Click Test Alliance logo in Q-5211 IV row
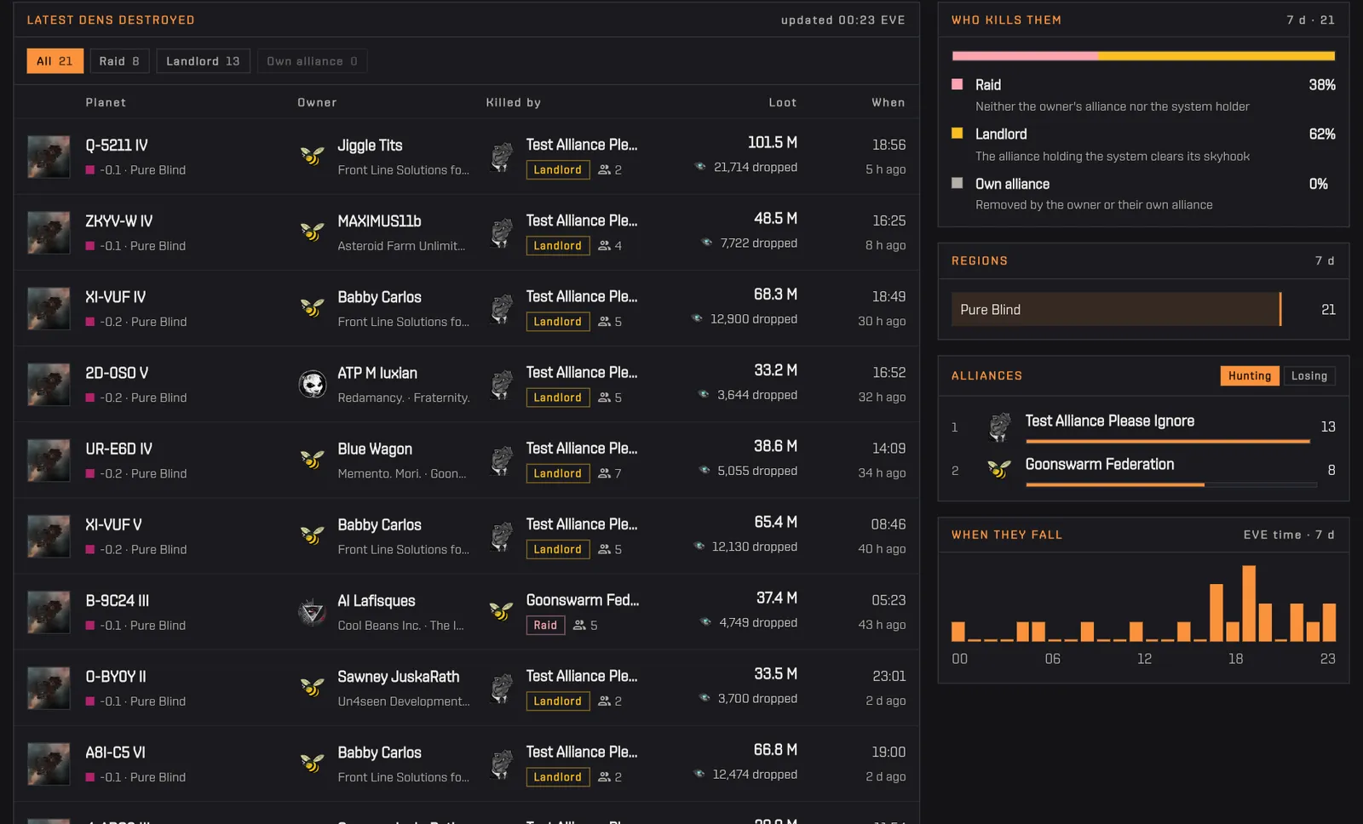The height and width of the screenshot is (824, 1363). coord(502,157)
